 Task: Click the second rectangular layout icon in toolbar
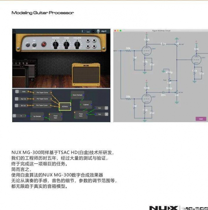[x=88, y=31]
